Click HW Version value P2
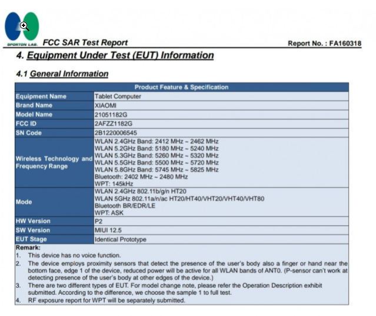This screenshot has height=316, width=376. tap(98, 221)
